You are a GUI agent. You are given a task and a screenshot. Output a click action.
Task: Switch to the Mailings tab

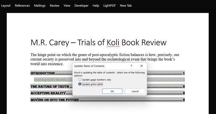(x=40, y=6)
